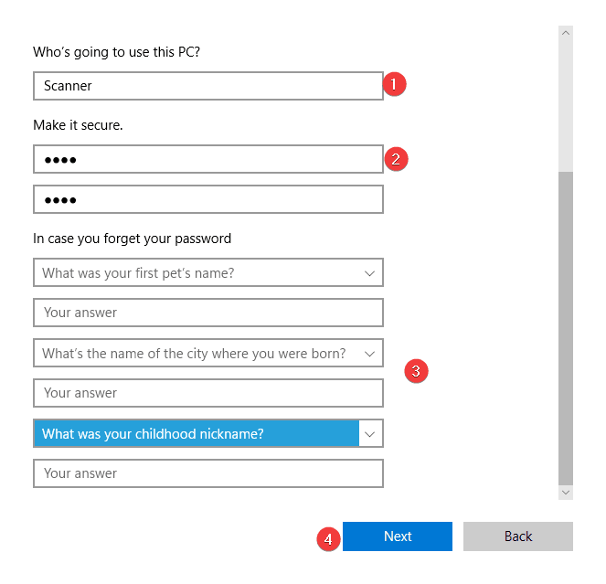The width and height of the screenshot is (606, 584).
Task: Click the answer field under the pet question
Action: tap(207, 313)
